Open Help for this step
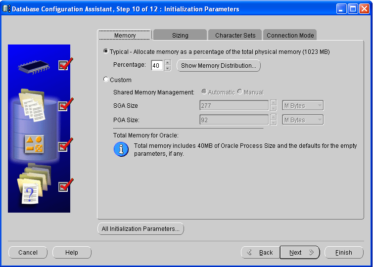 pos(72,253)
